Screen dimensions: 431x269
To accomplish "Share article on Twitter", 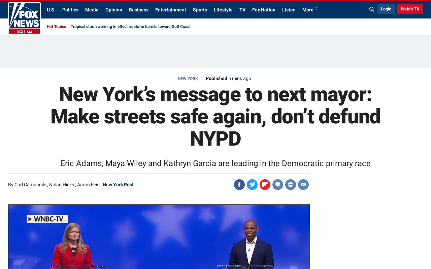I will 252,185.
